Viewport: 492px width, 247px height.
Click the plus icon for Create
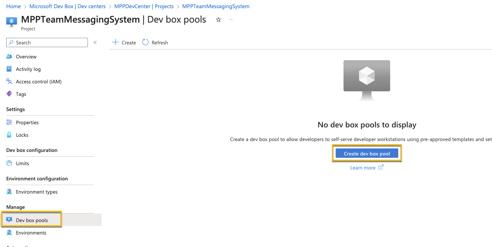point(115,42)
